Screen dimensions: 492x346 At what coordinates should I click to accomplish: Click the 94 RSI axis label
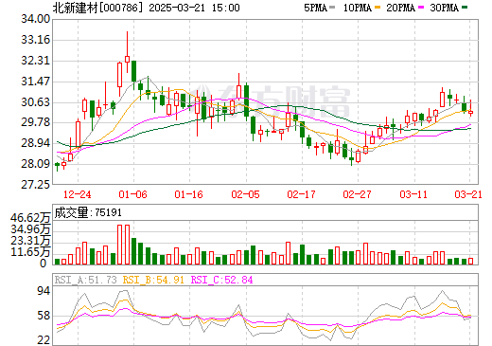tap(44, 291)
